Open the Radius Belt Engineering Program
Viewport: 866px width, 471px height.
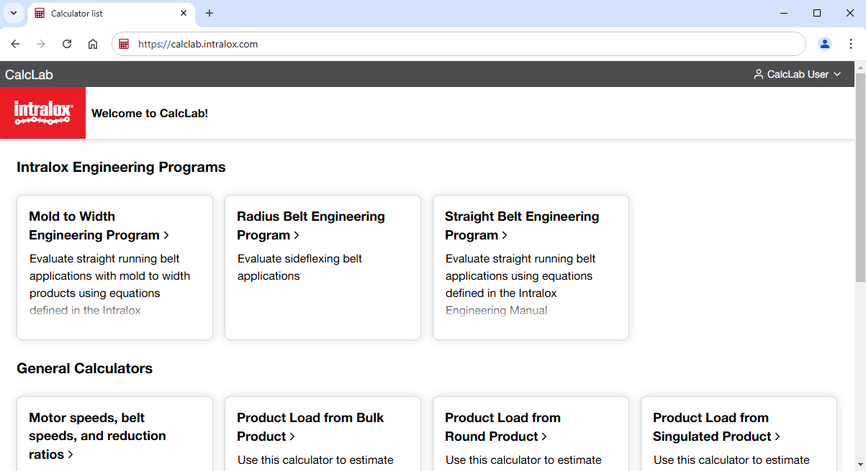click(310, 225)
